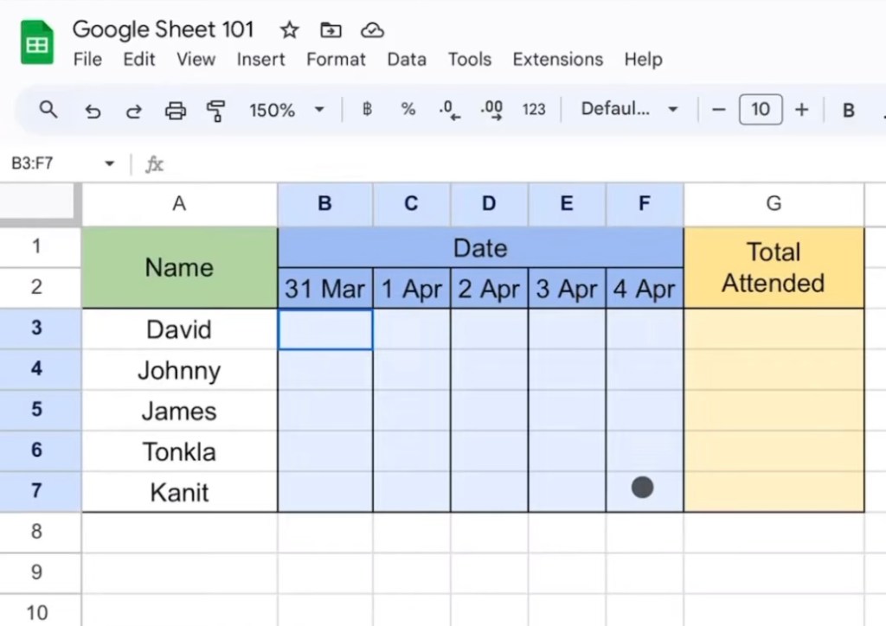Decrease decimal places button

449,110
